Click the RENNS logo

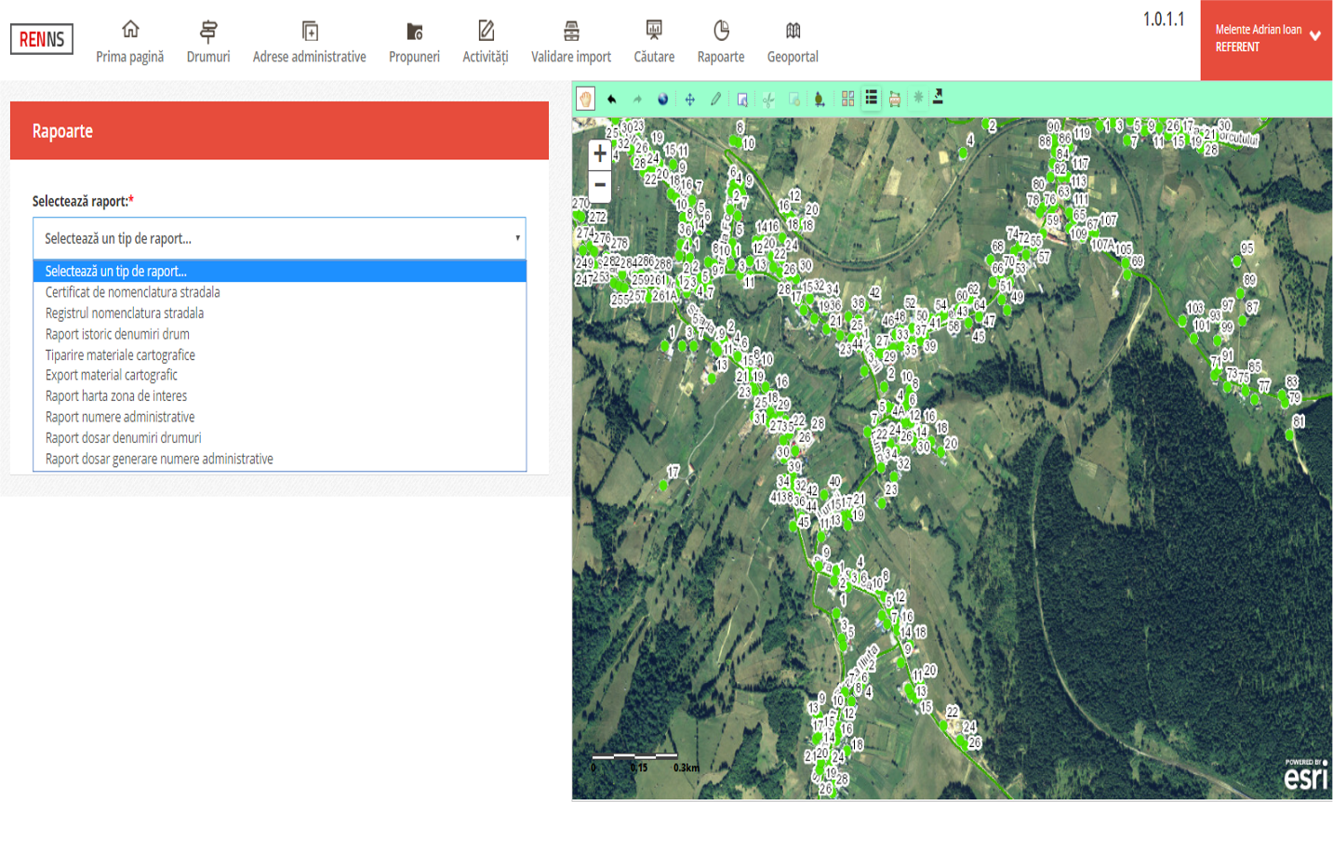[x=42, y=39]
